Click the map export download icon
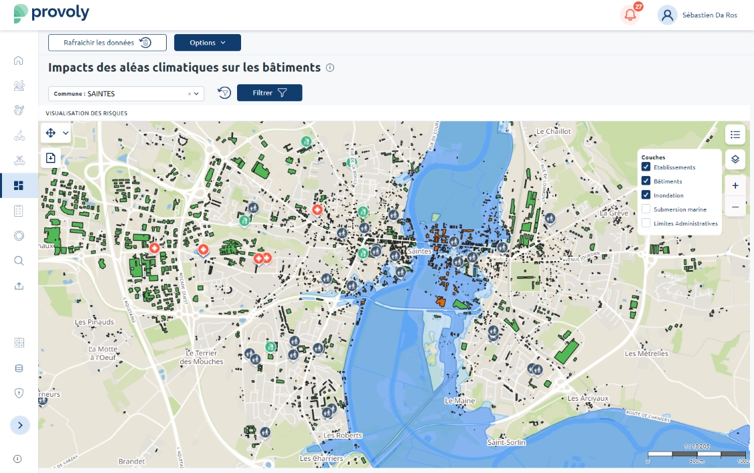This screenshot has height=473, width=754. coord(50,157)
